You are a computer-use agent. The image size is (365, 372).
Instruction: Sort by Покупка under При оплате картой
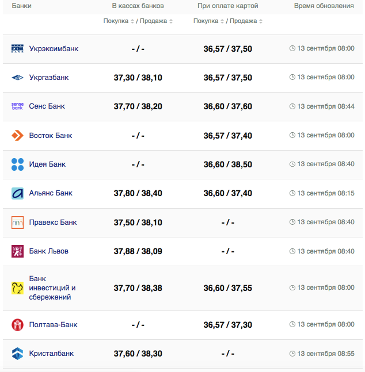point(209,21)
